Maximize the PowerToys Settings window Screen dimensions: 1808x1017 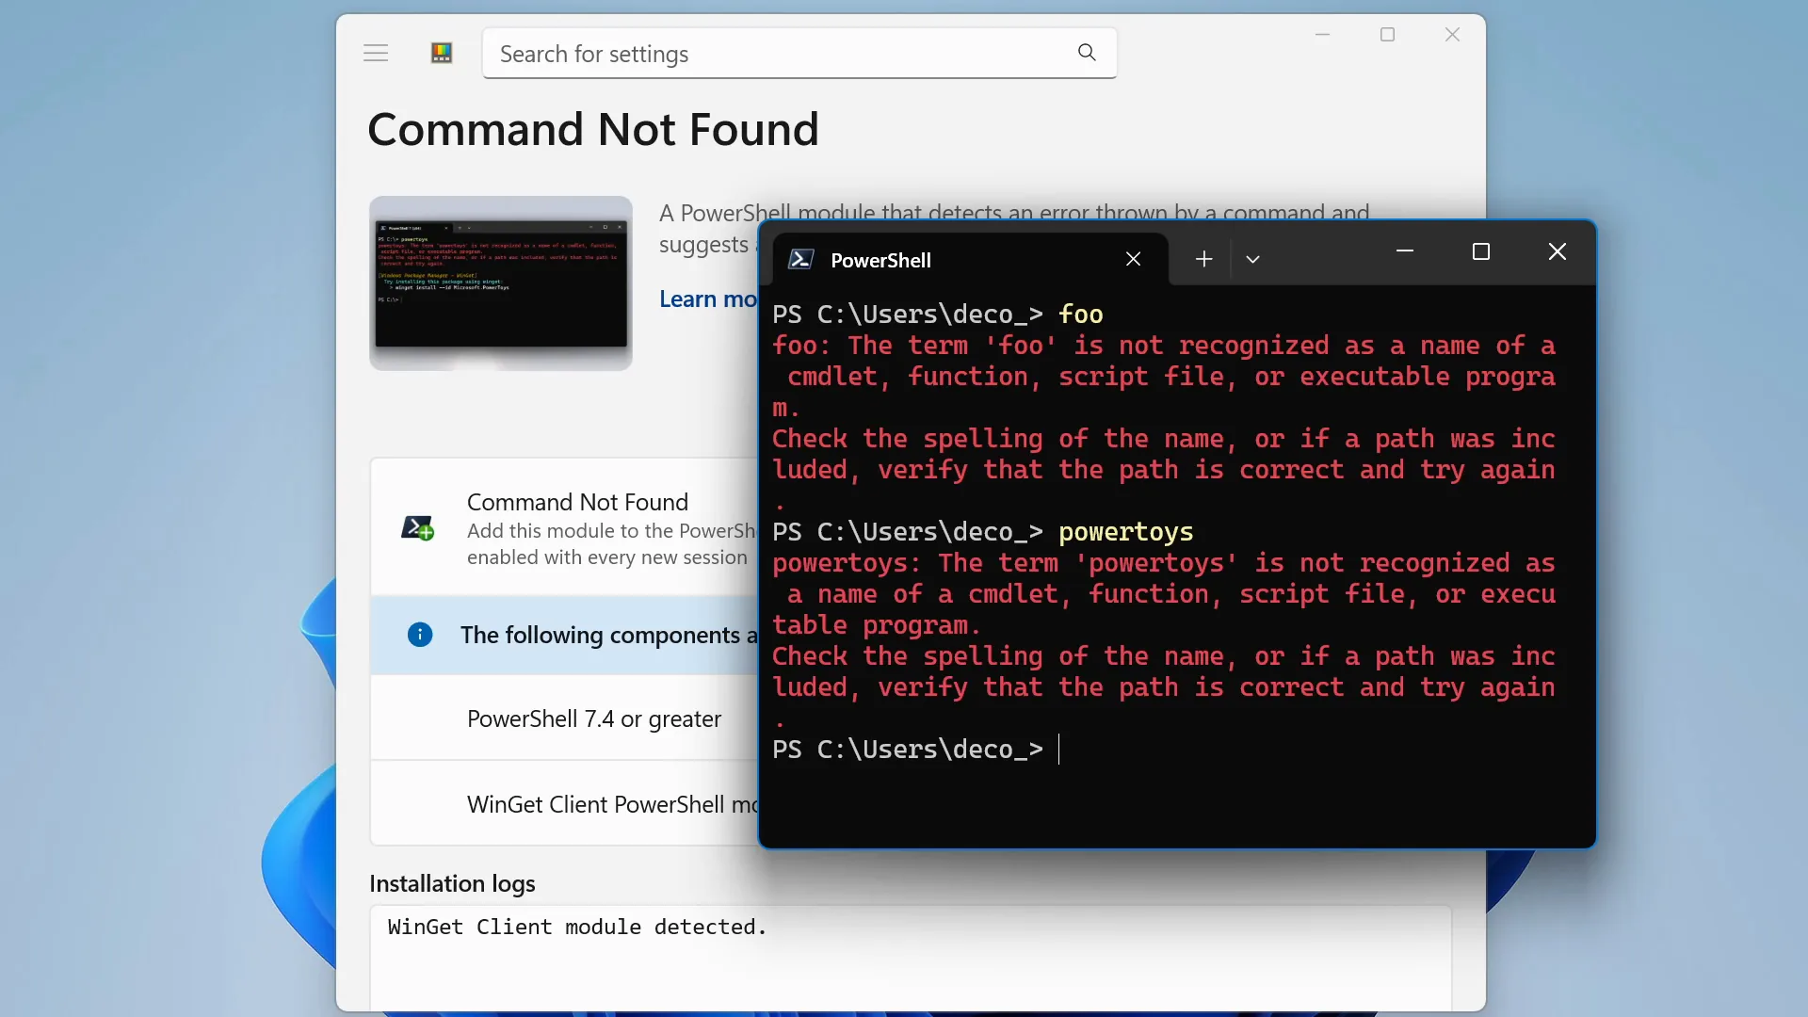click(1387, 35)
